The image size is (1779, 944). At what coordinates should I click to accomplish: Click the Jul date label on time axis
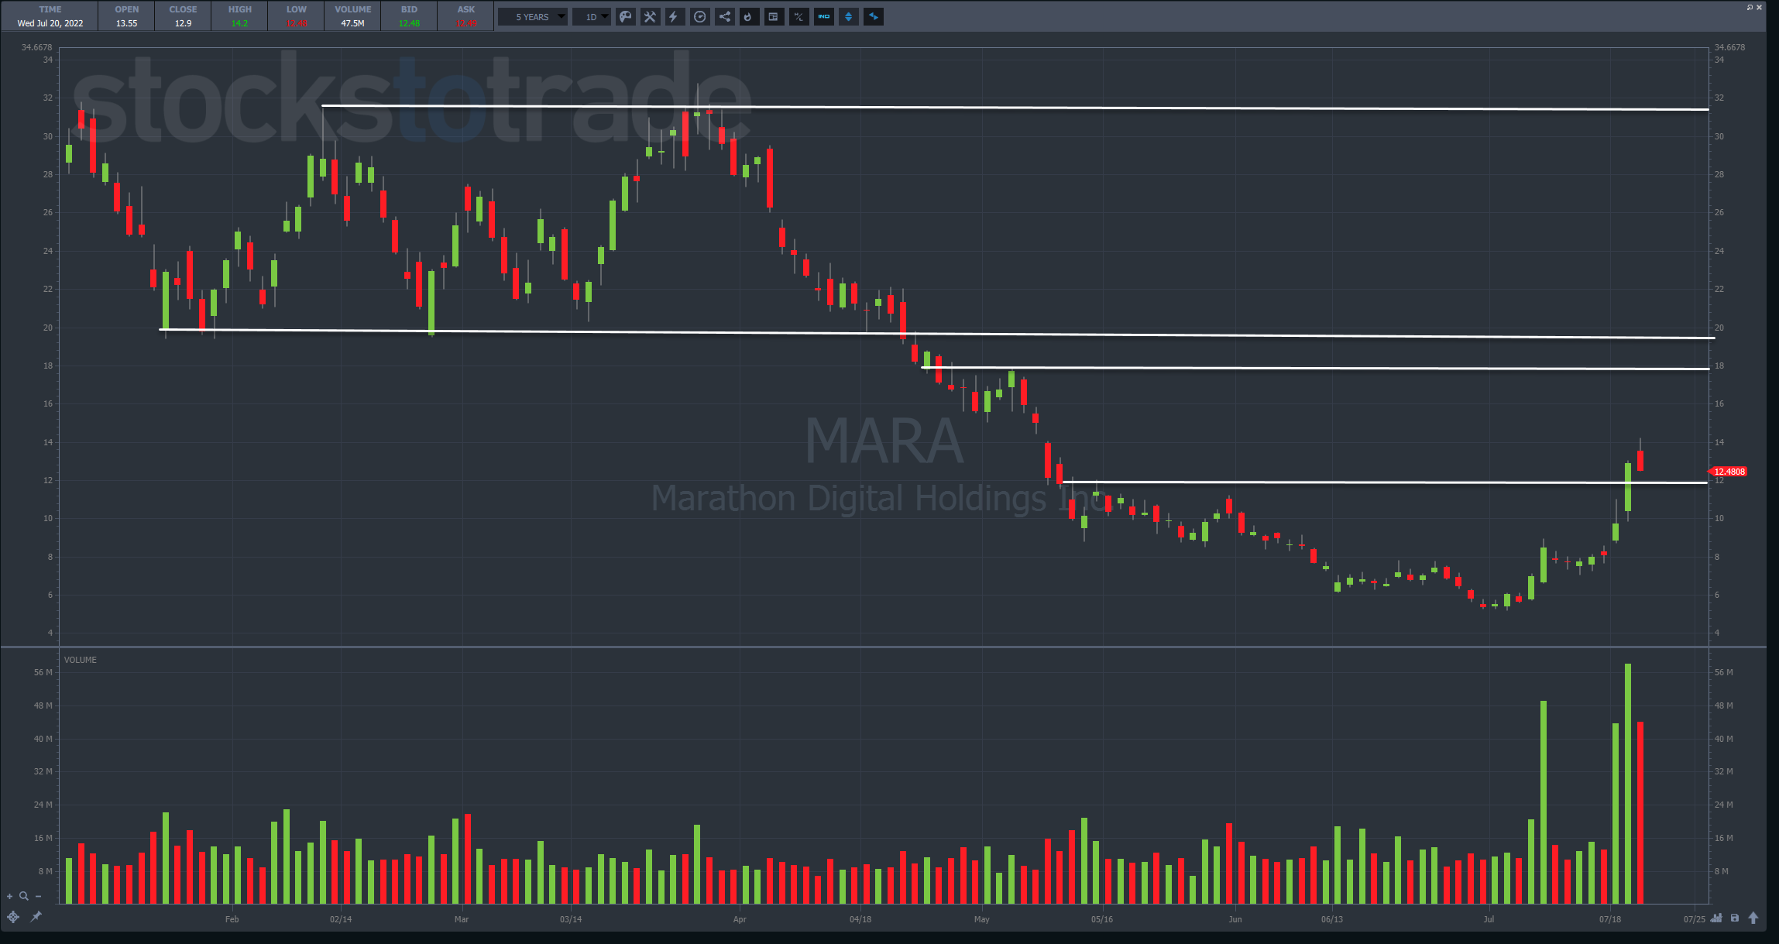[1489, 919]
